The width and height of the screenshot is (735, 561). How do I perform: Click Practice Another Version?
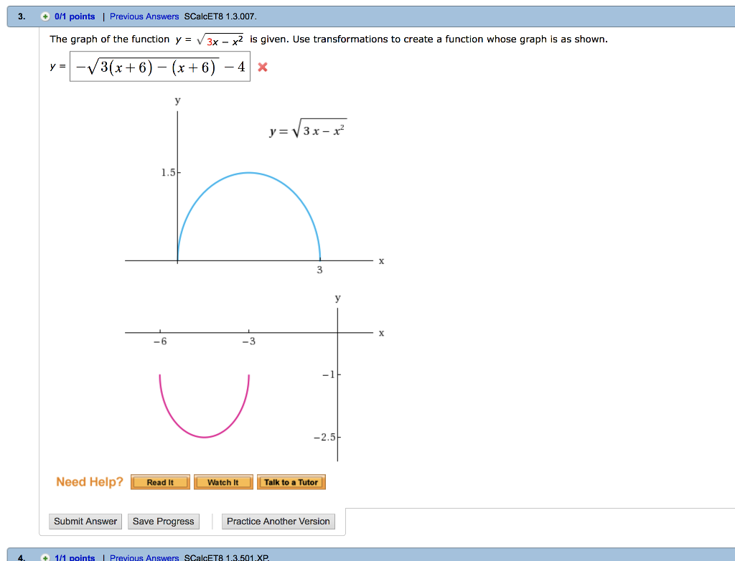(278, 521)
